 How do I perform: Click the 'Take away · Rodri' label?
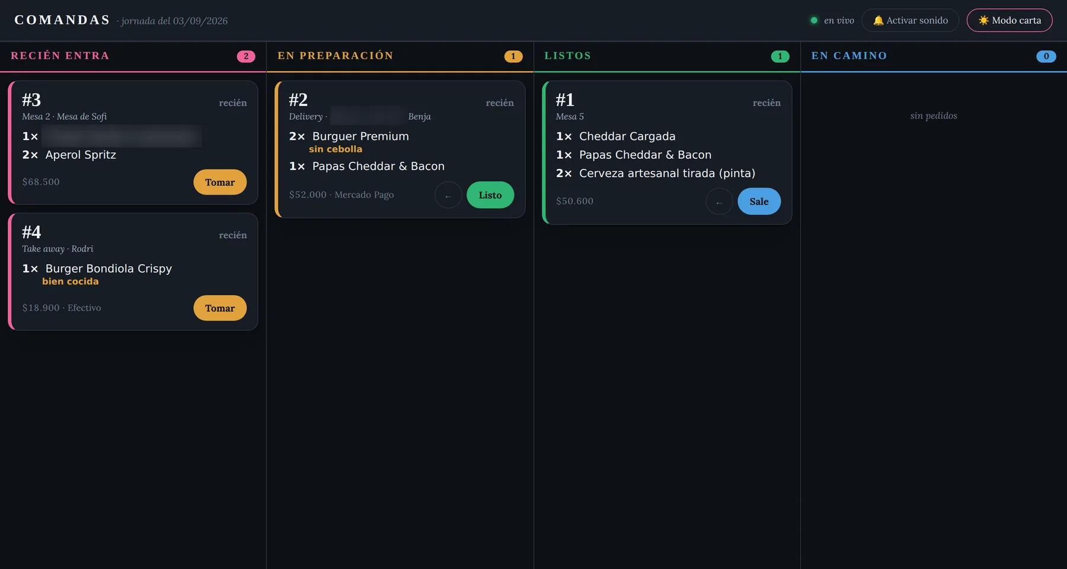click(57, 249)
